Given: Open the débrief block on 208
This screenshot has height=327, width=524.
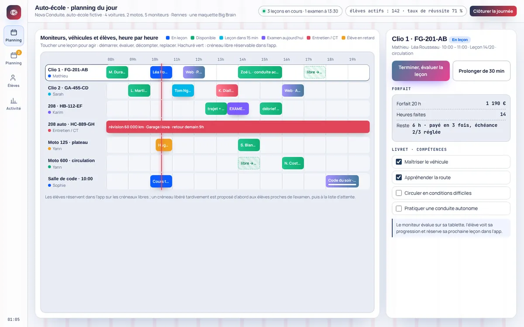Looking at the screenshot, I should pyautogui.click(x=271, y=109).
